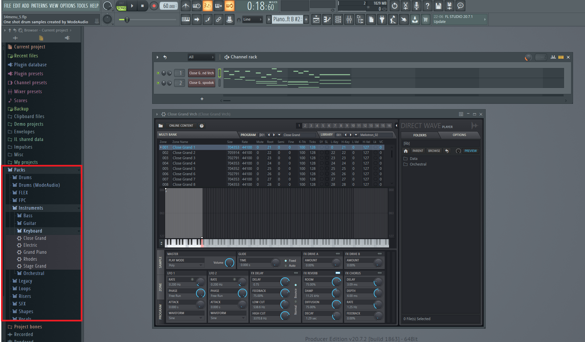This screenshot has width=585, height=342.
Task: Click the audio editor scissors icon
Action: (x=406, y=6)
